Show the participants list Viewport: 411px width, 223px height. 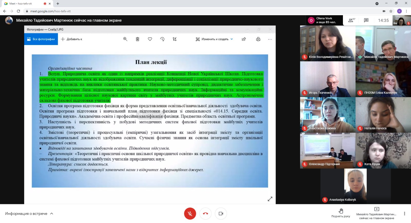(351, 20)
